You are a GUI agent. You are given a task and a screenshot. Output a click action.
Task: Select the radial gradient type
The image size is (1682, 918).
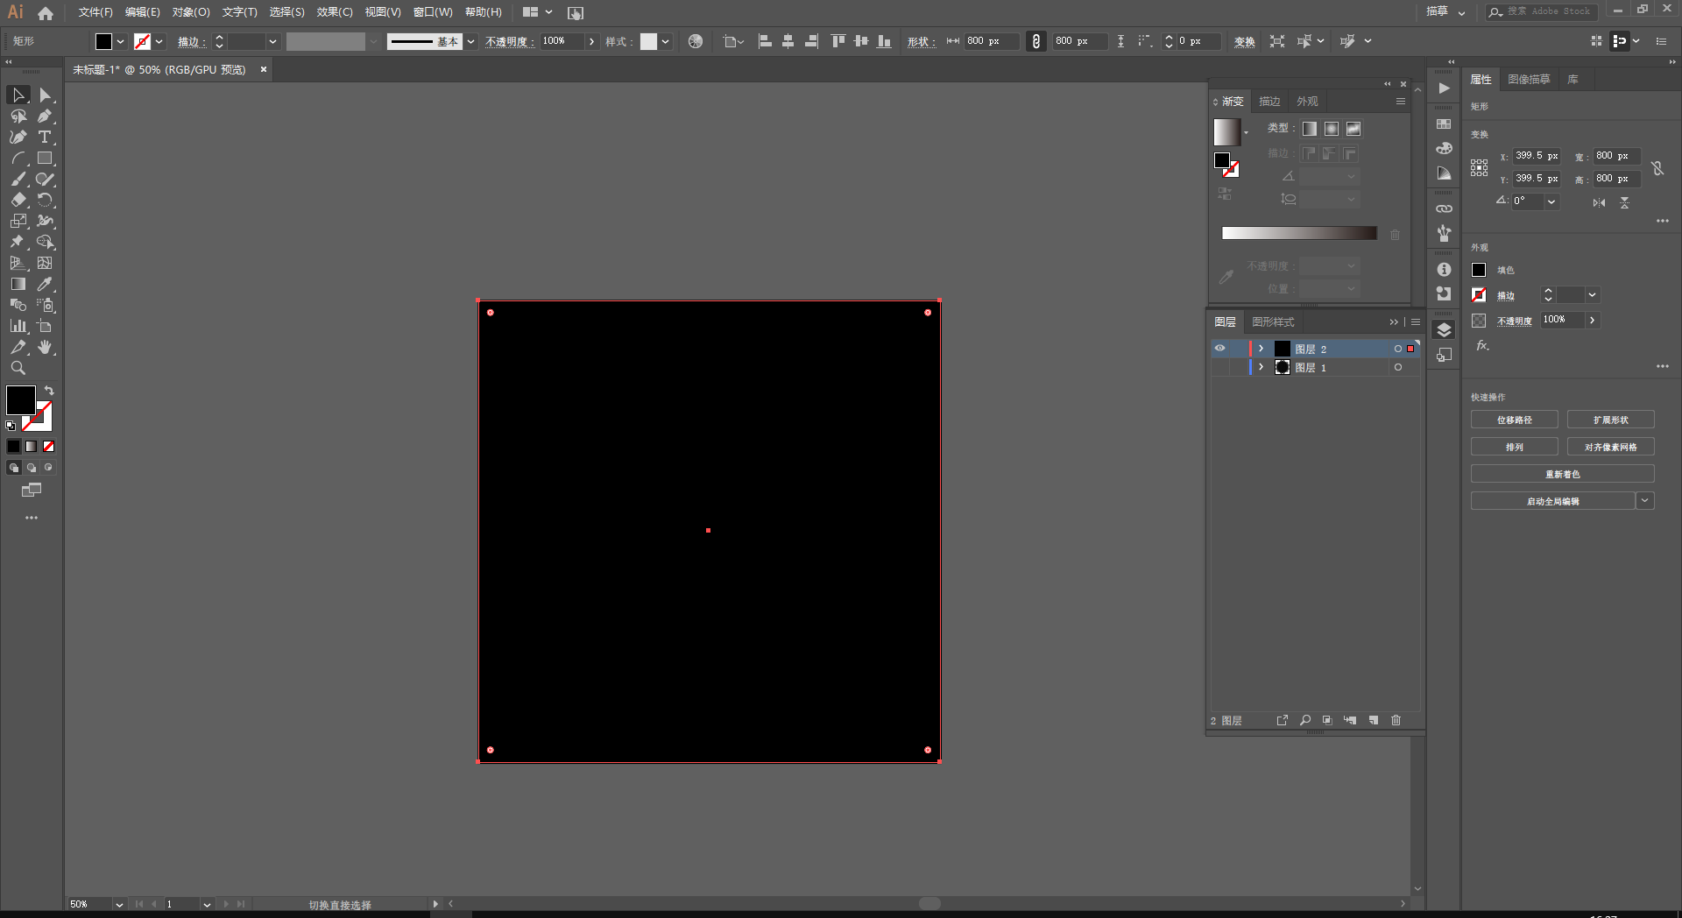(x=1332, y=129)
